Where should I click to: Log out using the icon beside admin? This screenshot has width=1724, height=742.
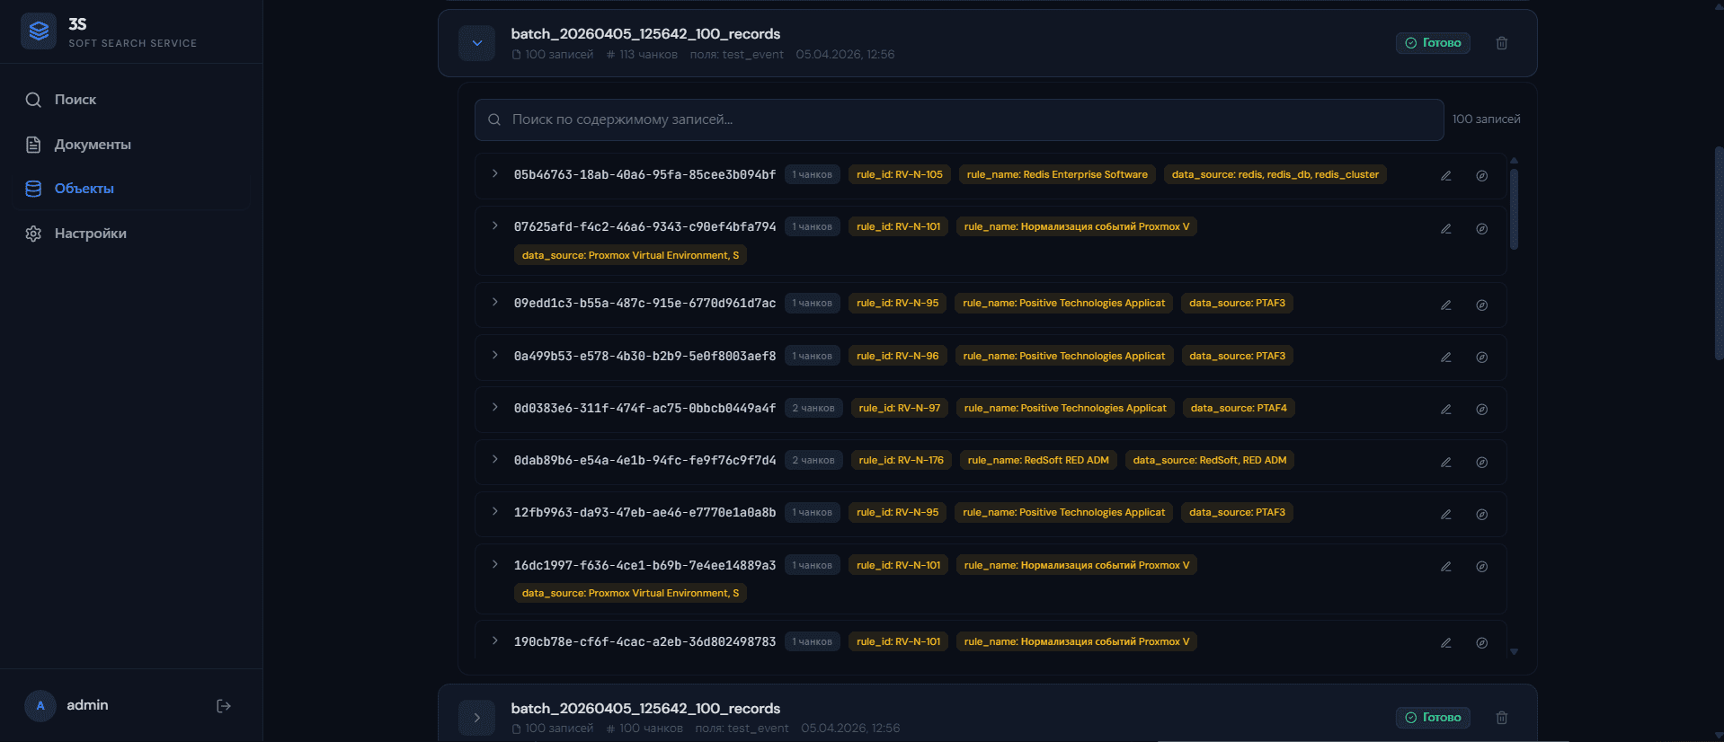[x=224, y=706]
